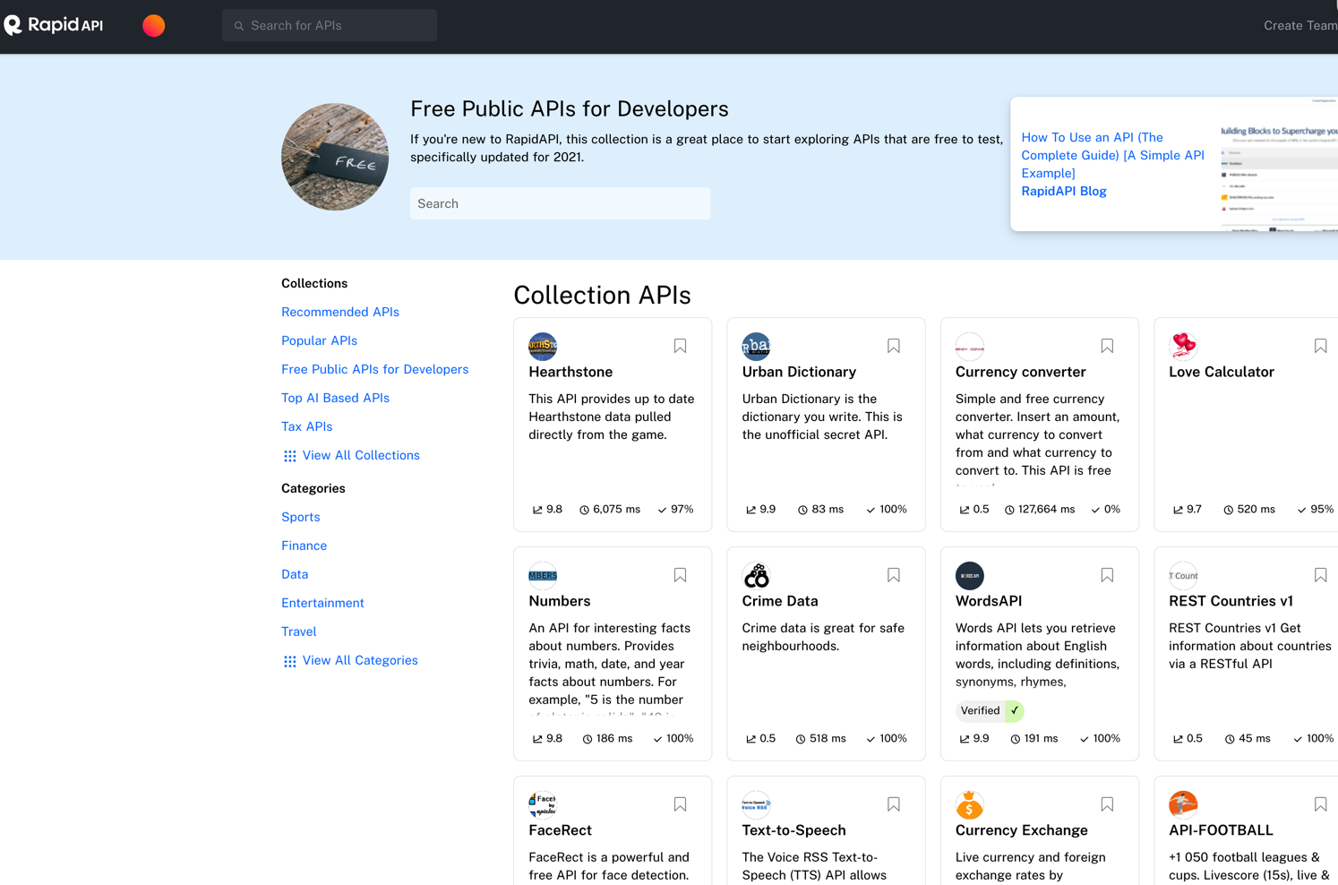
Task: Click the grid icon beside View All Categories
Action: click(x=290, y=661)
